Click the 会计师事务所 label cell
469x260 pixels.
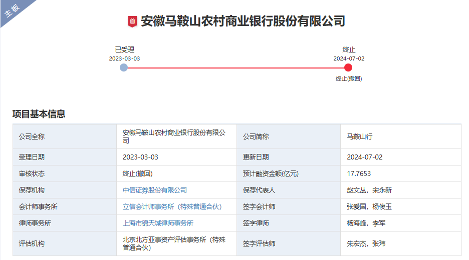[65, 206]
